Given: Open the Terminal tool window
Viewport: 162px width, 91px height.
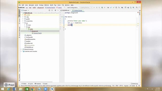Looking at the screenshot, I should [38, 84].
